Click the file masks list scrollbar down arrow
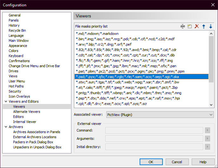 (211, 105)
